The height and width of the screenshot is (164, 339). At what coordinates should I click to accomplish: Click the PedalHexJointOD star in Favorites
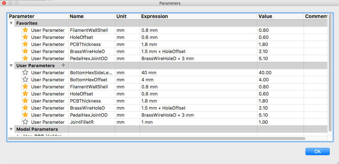[x=25, y=58]
